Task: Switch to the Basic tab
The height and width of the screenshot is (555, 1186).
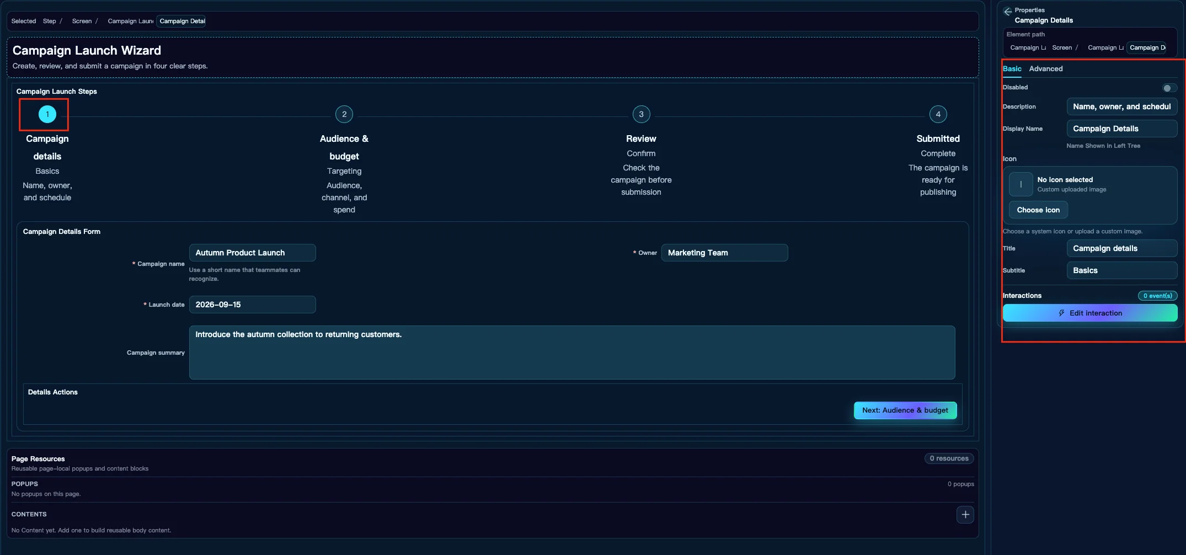Action: click(1012, 68)
